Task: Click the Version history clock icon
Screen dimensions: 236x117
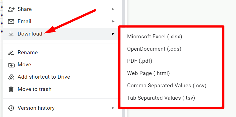Action: [11, 108]
